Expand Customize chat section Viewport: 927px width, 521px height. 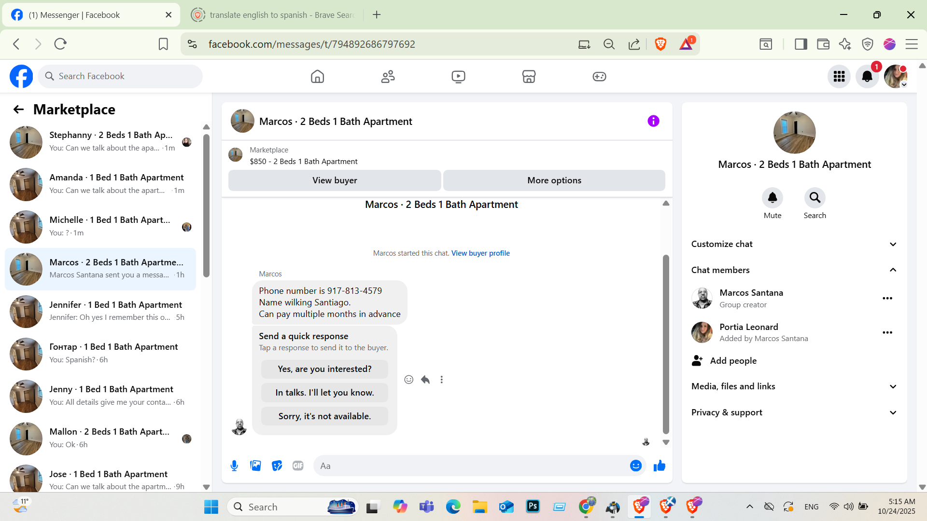coord(794,244)
